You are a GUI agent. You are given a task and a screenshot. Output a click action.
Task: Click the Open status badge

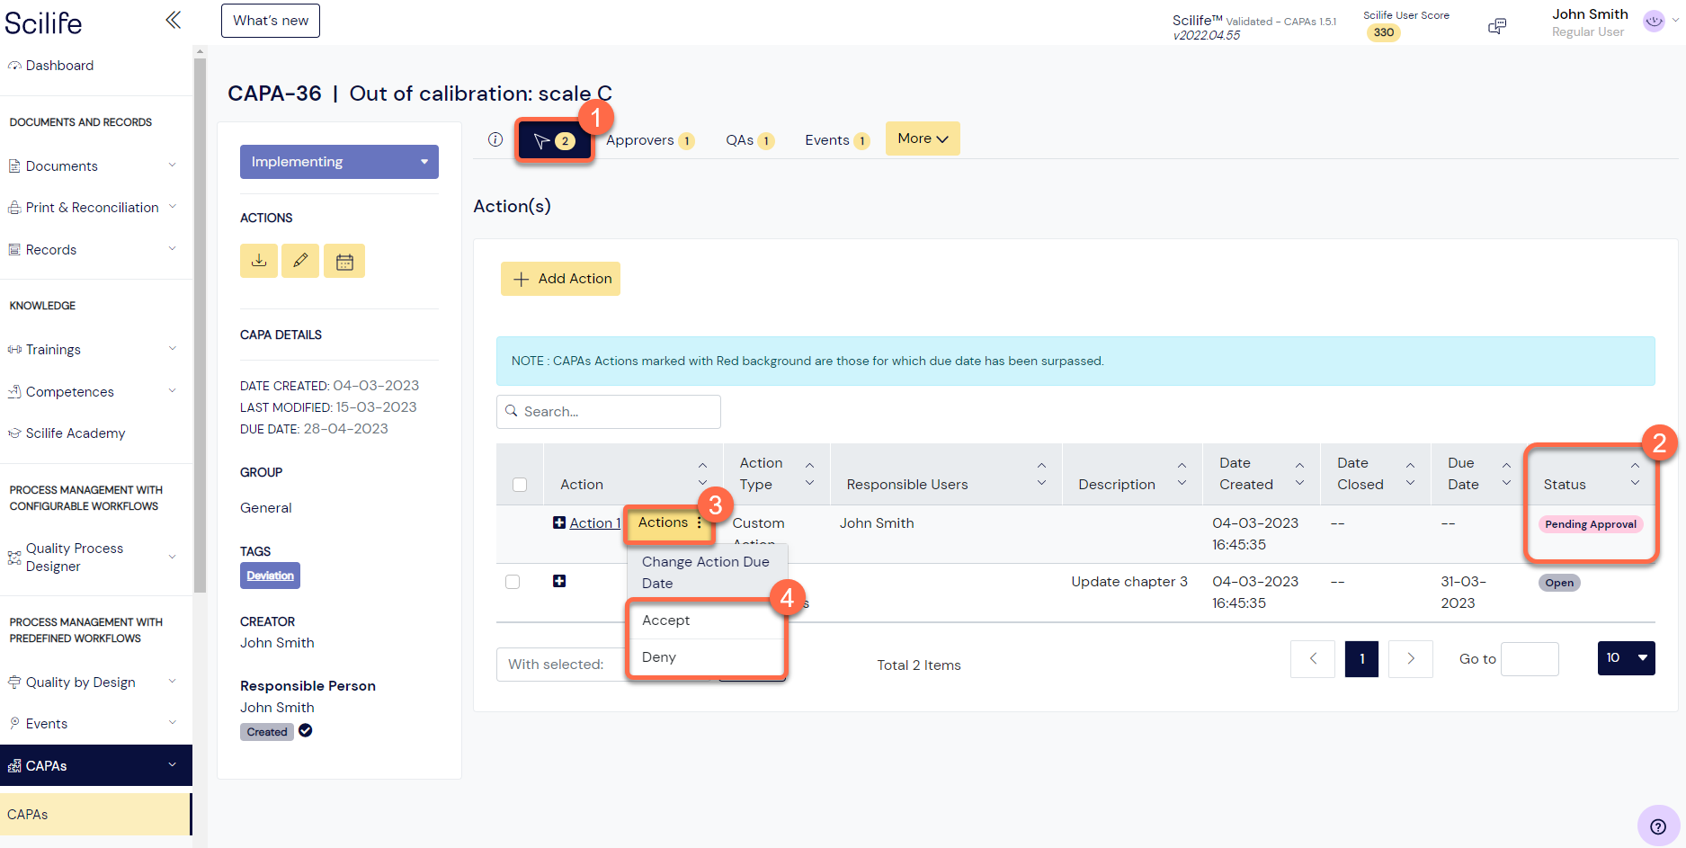coord(1559,583)
